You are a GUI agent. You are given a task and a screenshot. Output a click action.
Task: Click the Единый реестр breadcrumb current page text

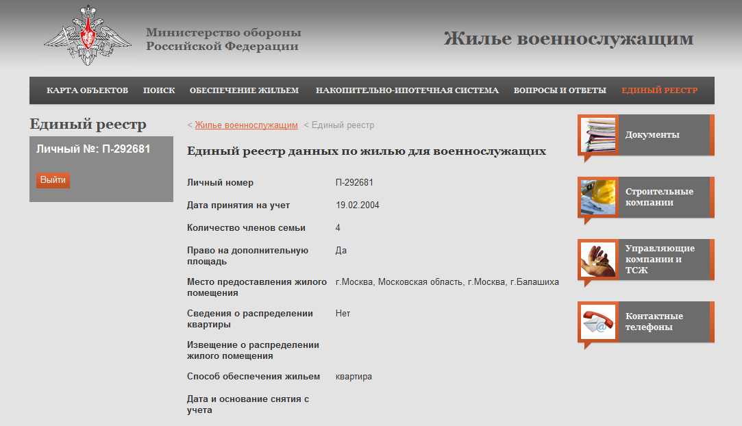pos(343,125)
